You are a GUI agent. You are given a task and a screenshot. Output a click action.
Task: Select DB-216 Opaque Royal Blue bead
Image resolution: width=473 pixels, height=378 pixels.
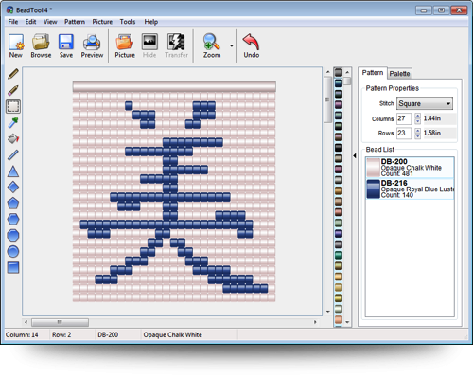(x=410, y=189)
